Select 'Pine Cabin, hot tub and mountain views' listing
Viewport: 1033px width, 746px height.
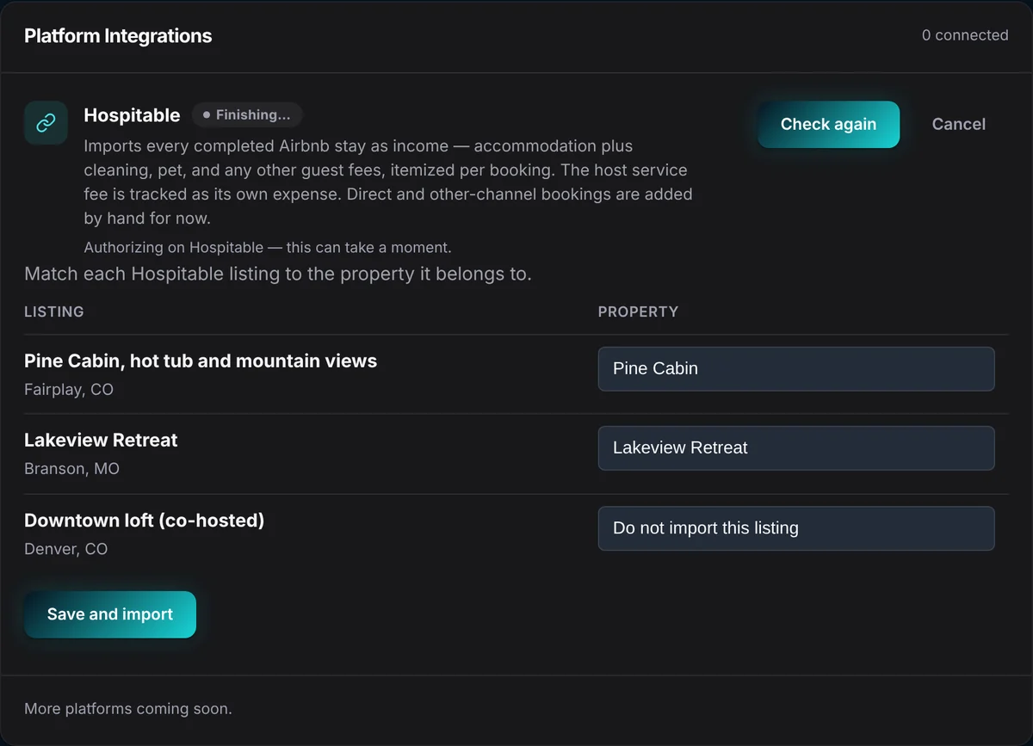tap(201, 361)
